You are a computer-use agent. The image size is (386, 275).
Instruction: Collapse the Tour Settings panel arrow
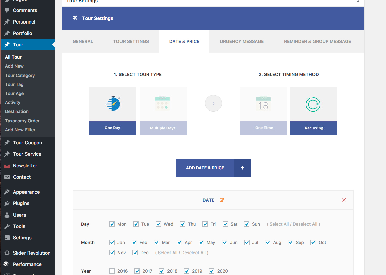point(358,1)
